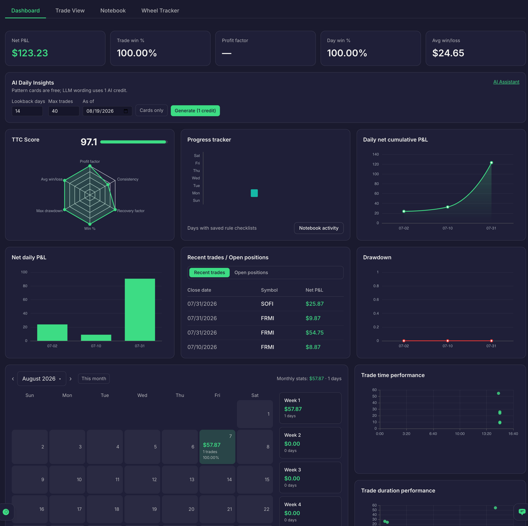Open the calendar picker icon in As of field
Viewport: 528px width, 526px height.
click(126, 111)
